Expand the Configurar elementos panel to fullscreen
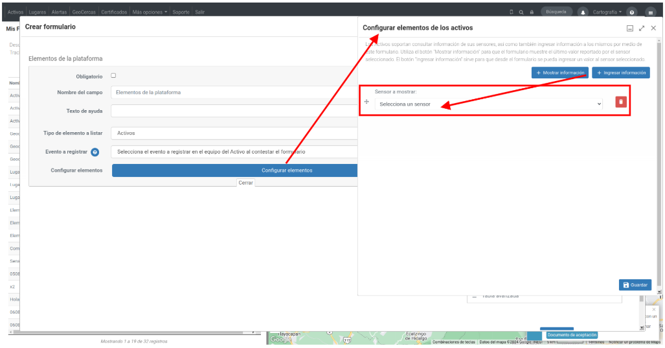Screen dimensions: 665x348 (x=642, y=28)
